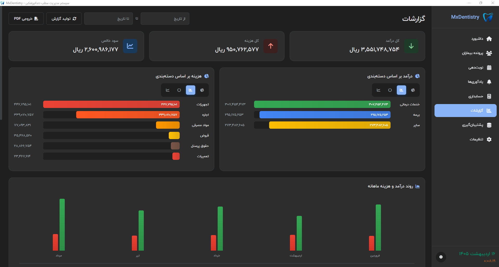Open the تا تاریخ end date picker

click(108, 19)
